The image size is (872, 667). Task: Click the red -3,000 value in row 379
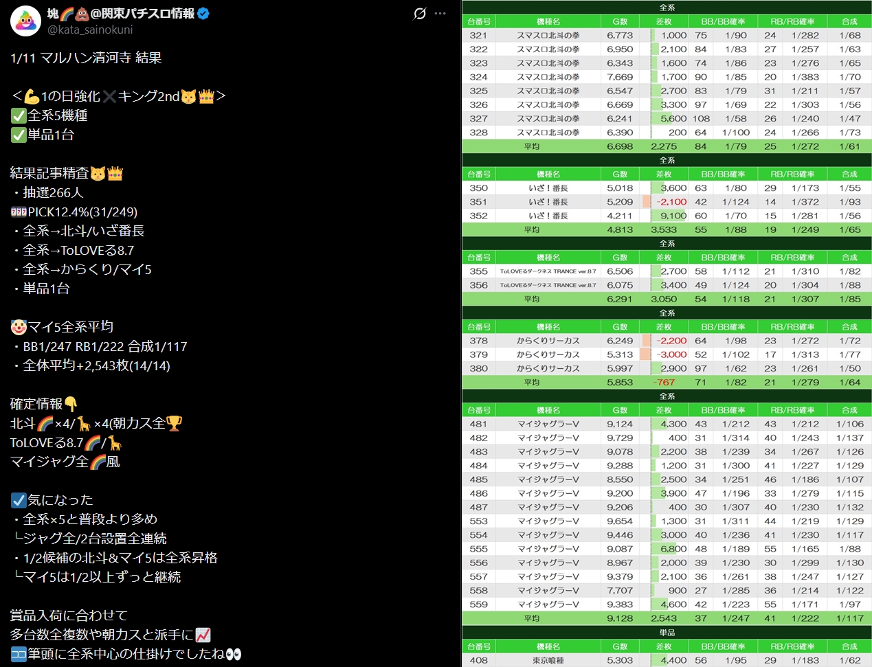[x=671, y=354]
